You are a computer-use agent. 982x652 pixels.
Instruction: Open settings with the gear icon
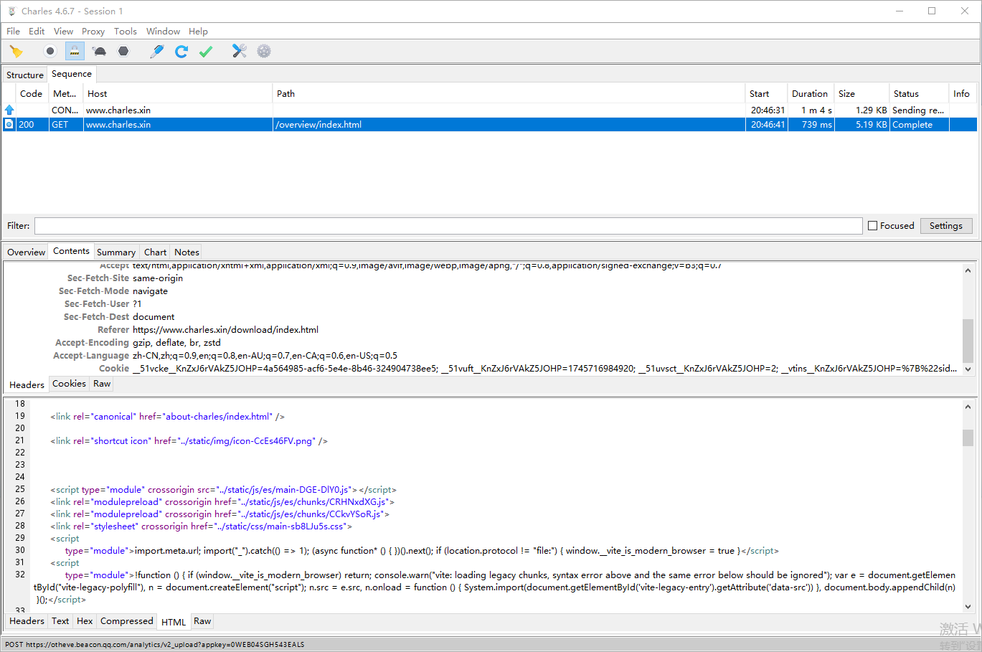pos(264,51)
